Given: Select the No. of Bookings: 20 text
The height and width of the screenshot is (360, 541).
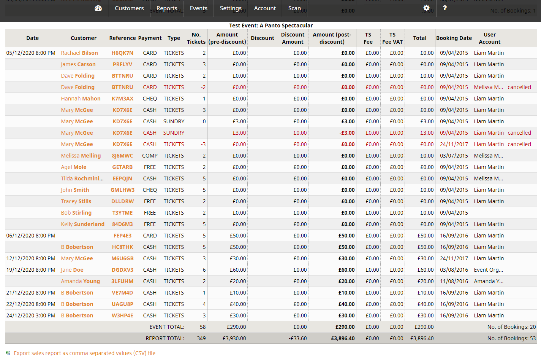Looking at the screenshot, I should [511, 327].
